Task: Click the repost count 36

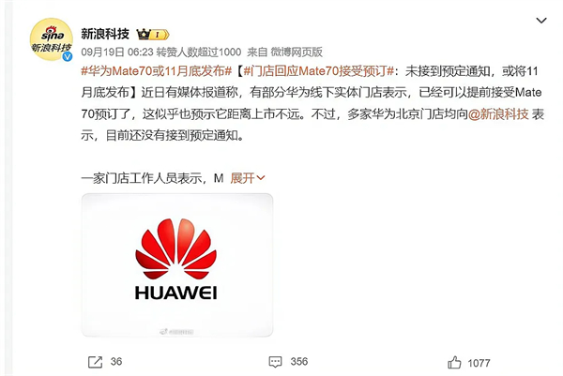Action: point(116,362)
